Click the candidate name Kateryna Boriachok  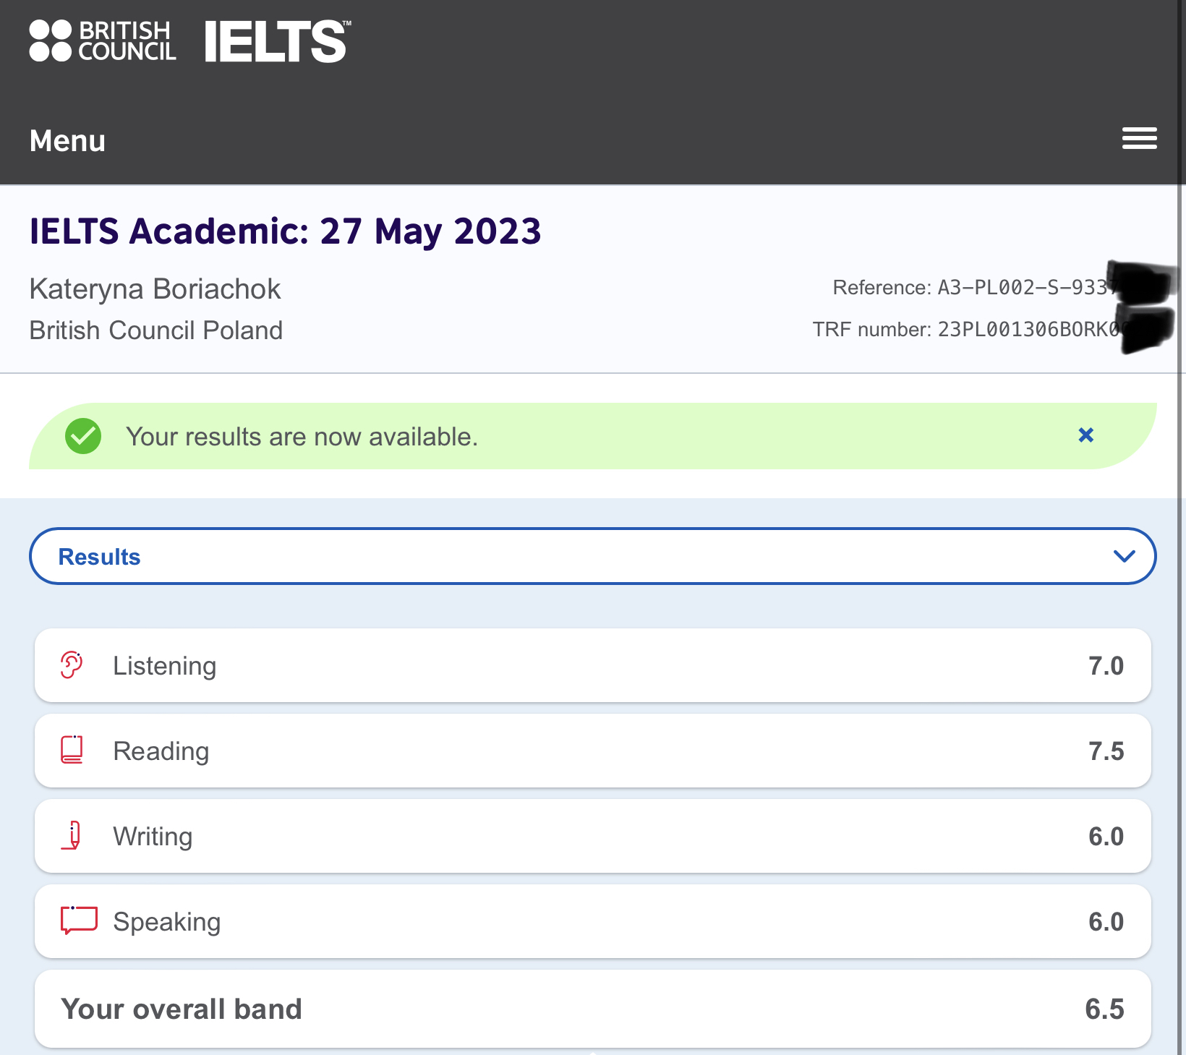point(155,289)
